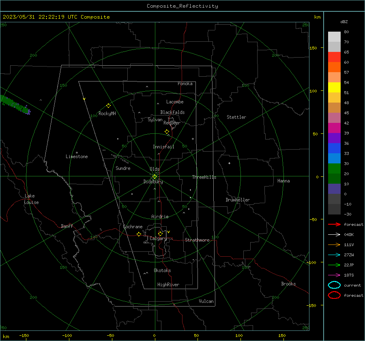Click the Airdrie label
365x341 pixels.
pyautogui.click(x=160, y=217)
